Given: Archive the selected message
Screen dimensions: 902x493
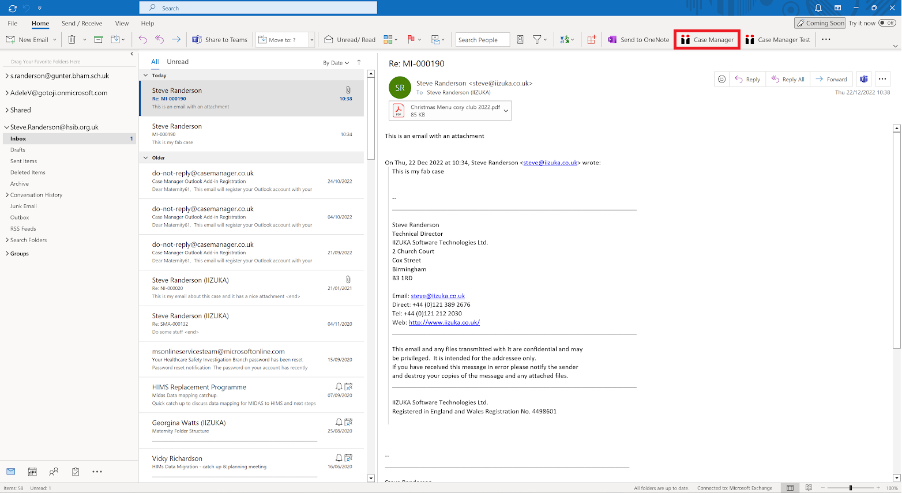Looking at the screenshot, I should tap(99, 40).
